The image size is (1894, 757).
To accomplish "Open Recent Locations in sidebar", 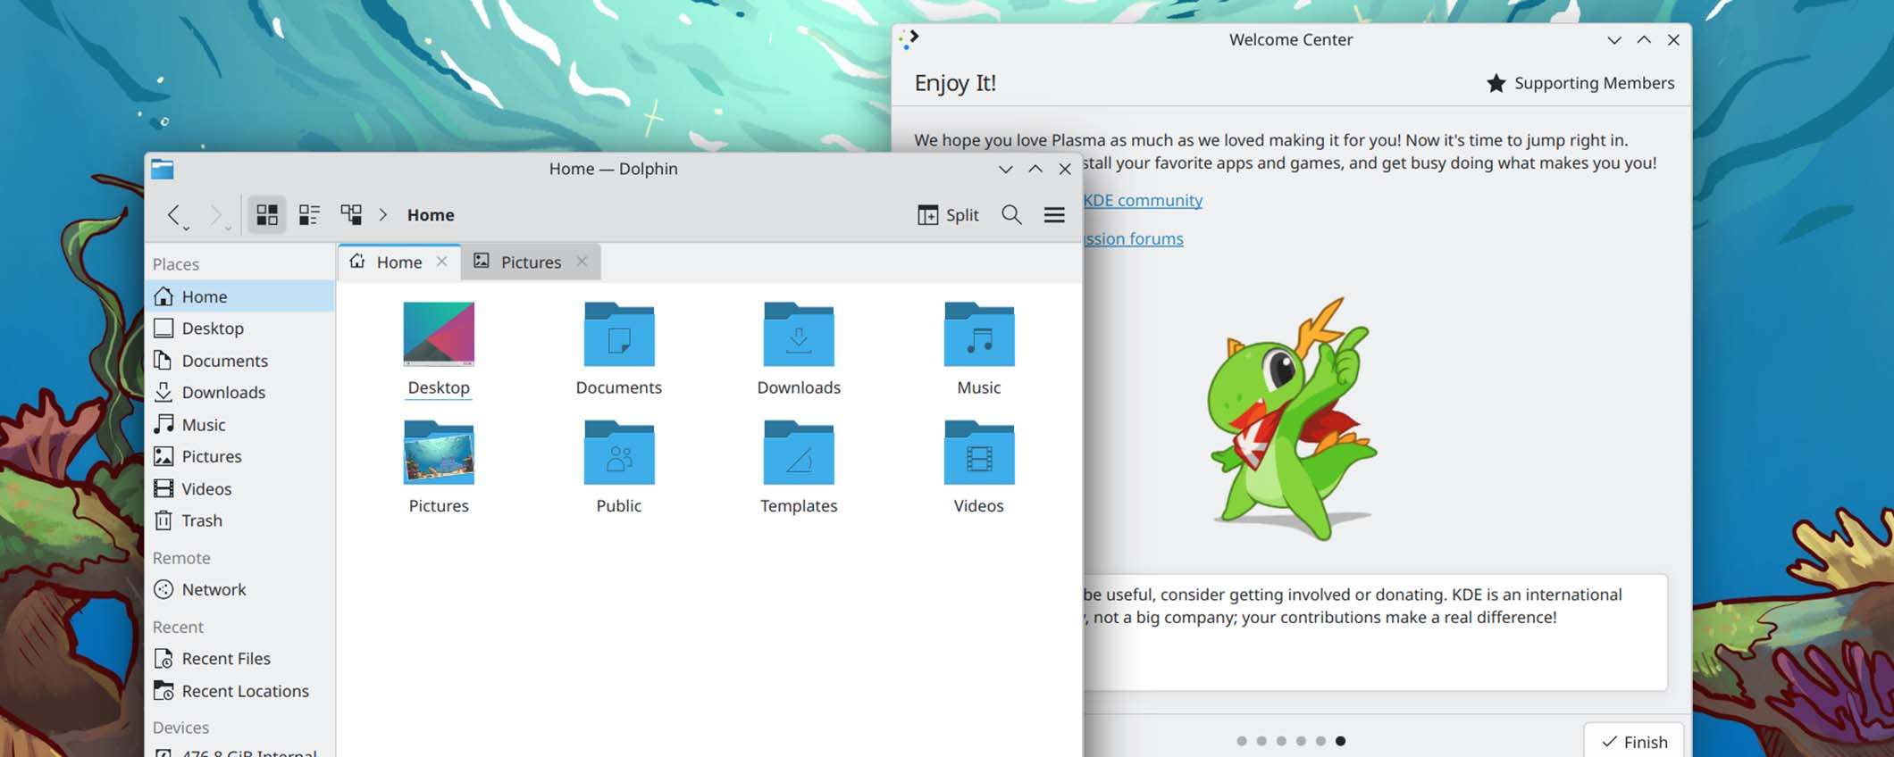I will click(239, 691).
